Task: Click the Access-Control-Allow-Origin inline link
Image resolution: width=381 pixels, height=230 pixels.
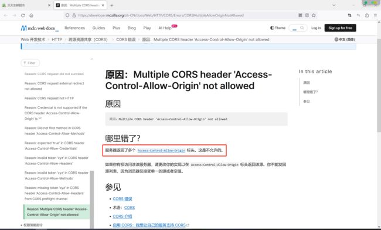Action: (161, 150)
